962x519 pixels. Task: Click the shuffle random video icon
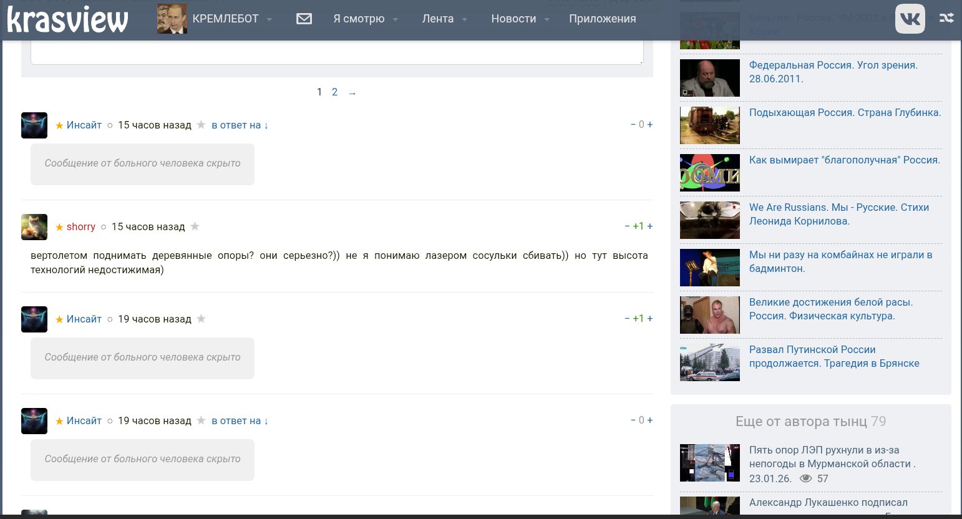coord(946,18)
